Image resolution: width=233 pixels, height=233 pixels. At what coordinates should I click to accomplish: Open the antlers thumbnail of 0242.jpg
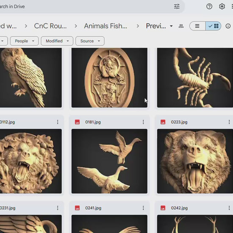(x=195, y=224)
